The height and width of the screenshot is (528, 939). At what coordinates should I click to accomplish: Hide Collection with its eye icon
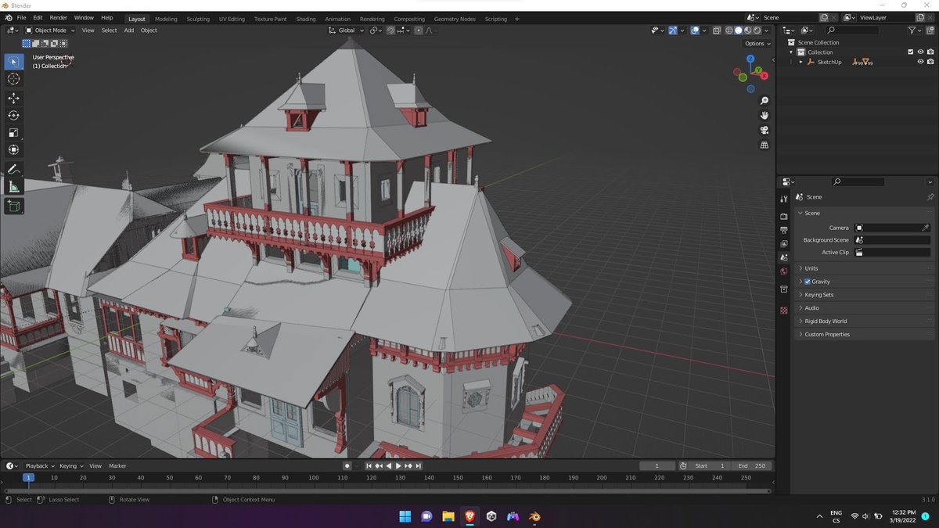pyautogui.click(x=920, y=52)
